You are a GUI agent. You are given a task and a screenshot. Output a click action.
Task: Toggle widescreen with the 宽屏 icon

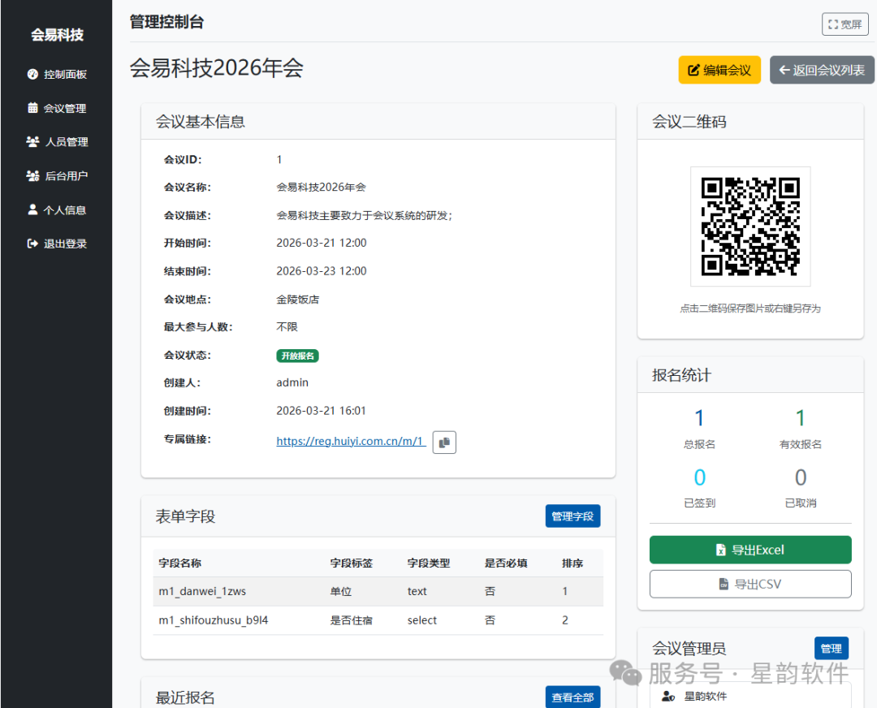pos(833,24)
